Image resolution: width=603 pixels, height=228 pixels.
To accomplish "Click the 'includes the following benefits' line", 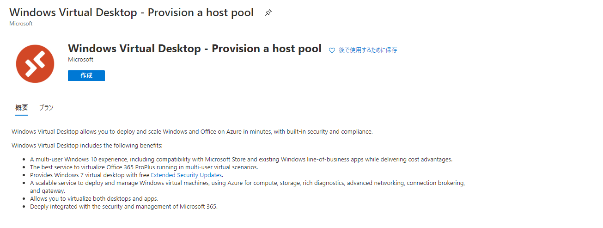I will click(x=87, y=146).
